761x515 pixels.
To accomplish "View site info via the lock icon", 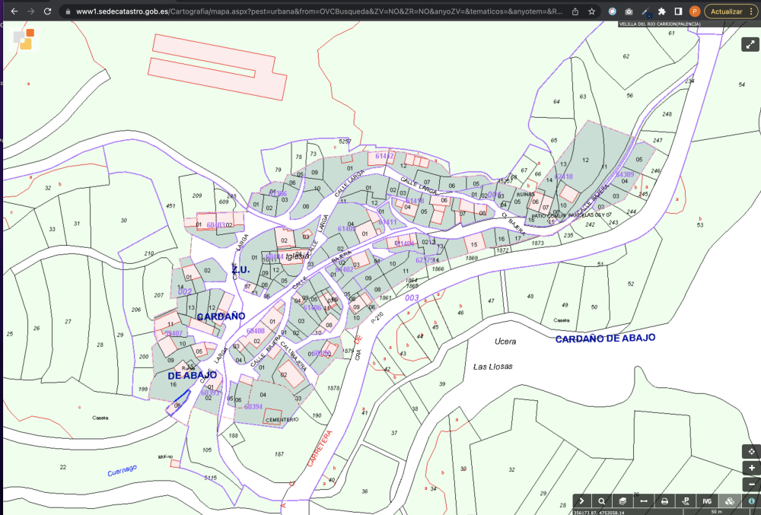I will coord(68,11).
